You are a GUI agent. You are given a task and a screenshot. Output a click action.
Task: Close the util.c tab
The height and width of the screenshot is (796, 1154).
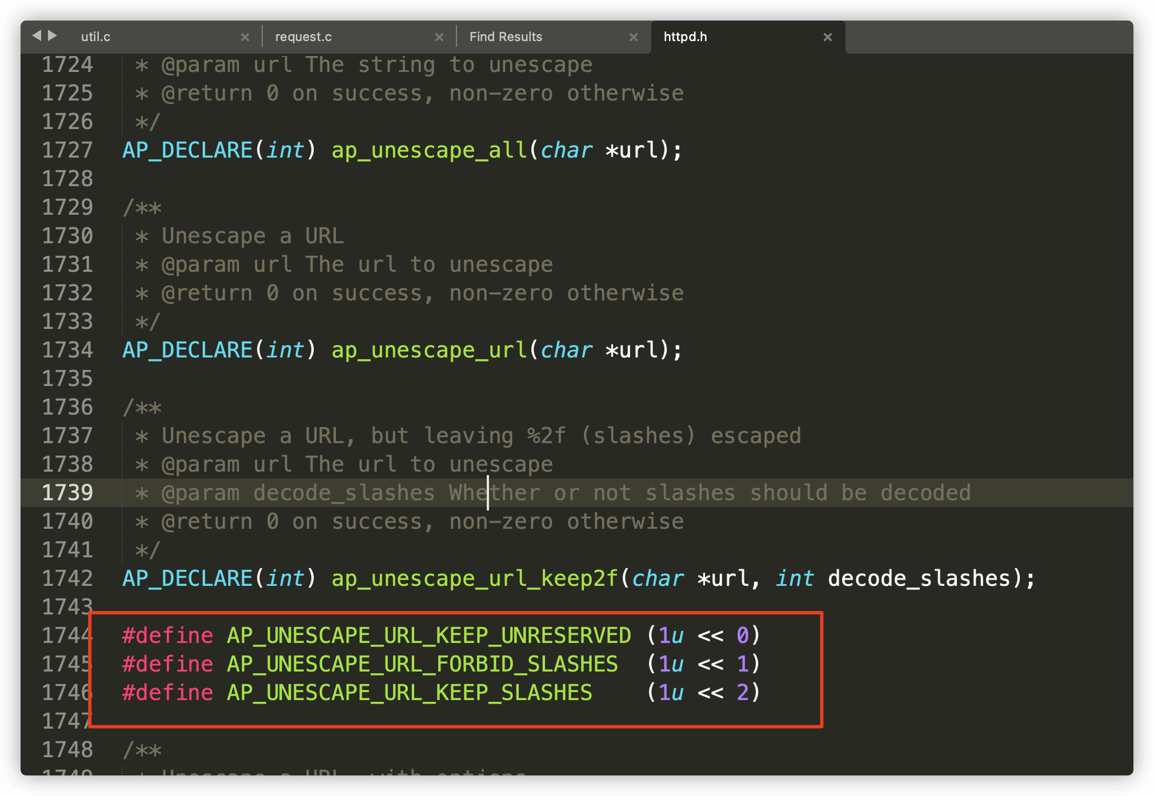[245, 37]
